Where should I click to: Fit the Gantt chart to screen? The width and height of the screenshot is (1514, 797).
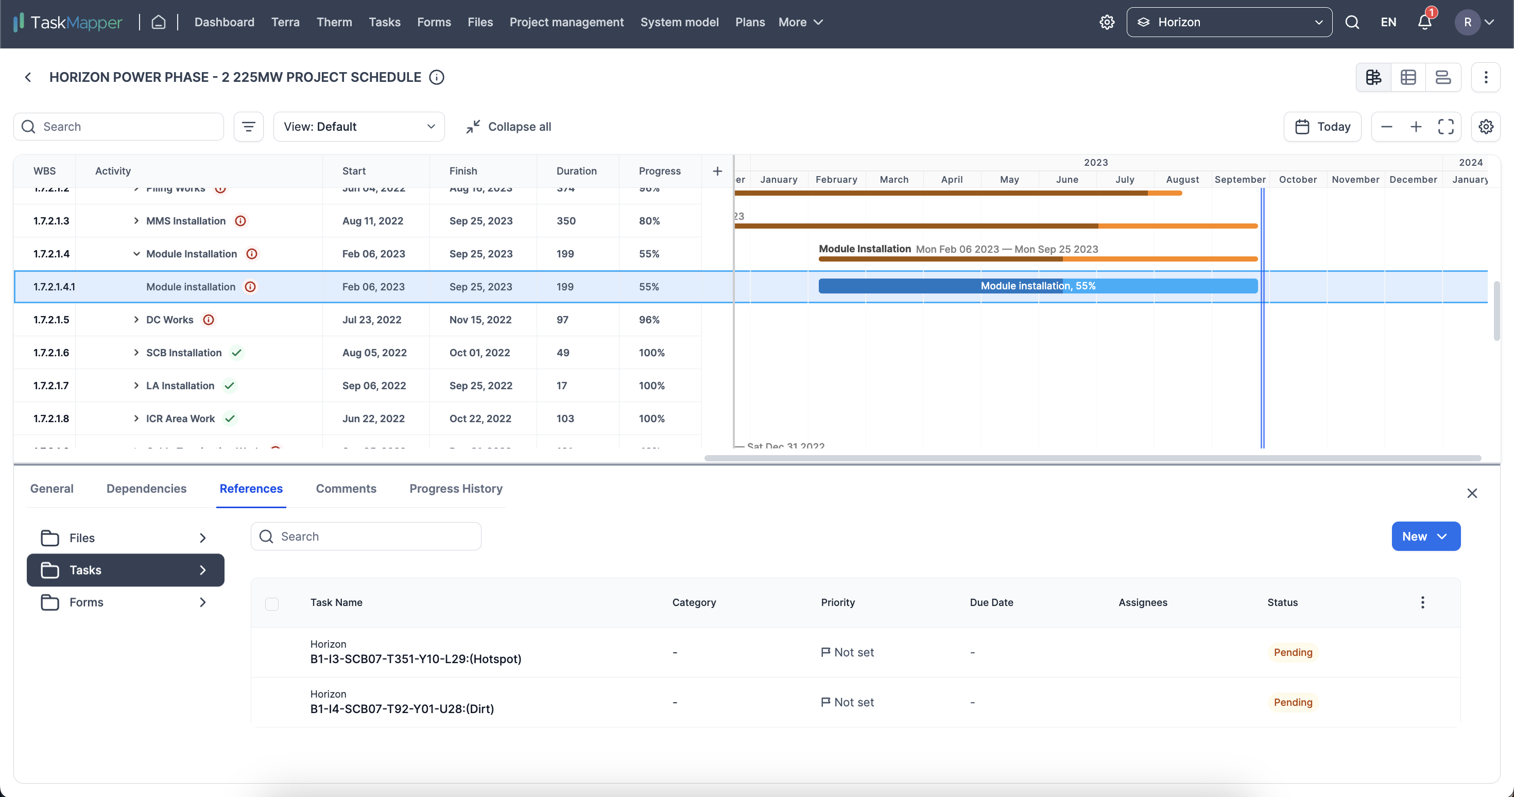click(1446, 127)
